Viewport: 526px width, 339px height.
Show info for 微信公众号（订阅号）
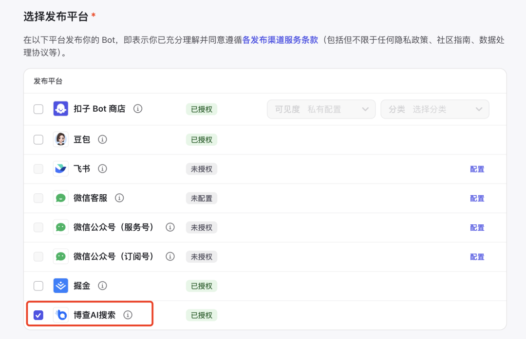(x=170, y=256)
